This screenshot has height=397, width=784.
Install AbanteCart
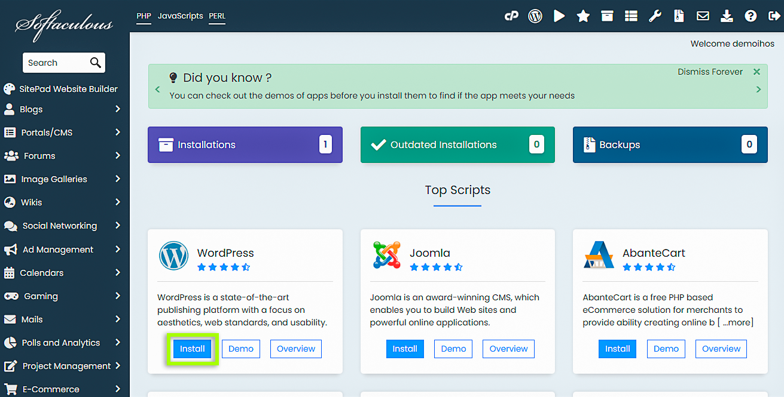618,349
